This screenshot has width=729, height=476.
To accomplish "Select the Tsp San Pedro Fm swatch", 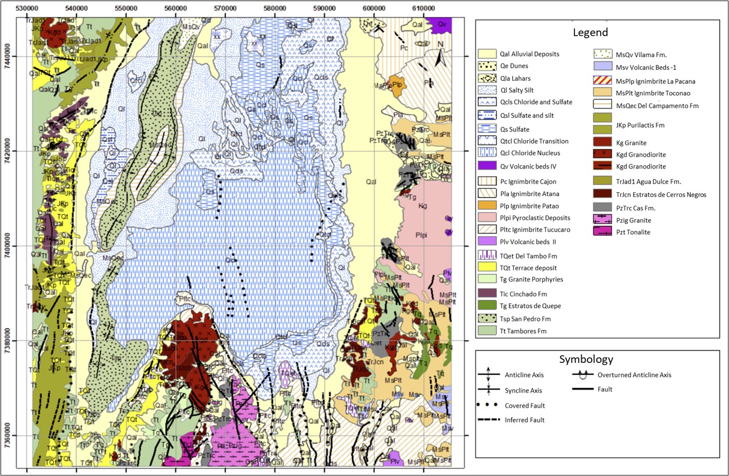I will (487, 319).
